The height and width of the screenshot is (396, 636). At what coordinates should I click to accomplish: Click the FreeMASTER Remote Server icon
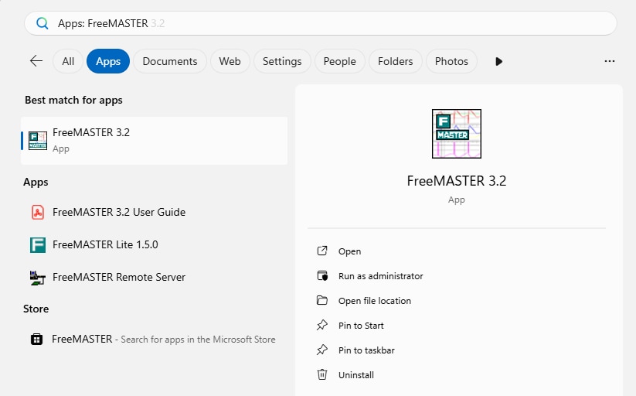pyautogui.click(x=38, y=278)
